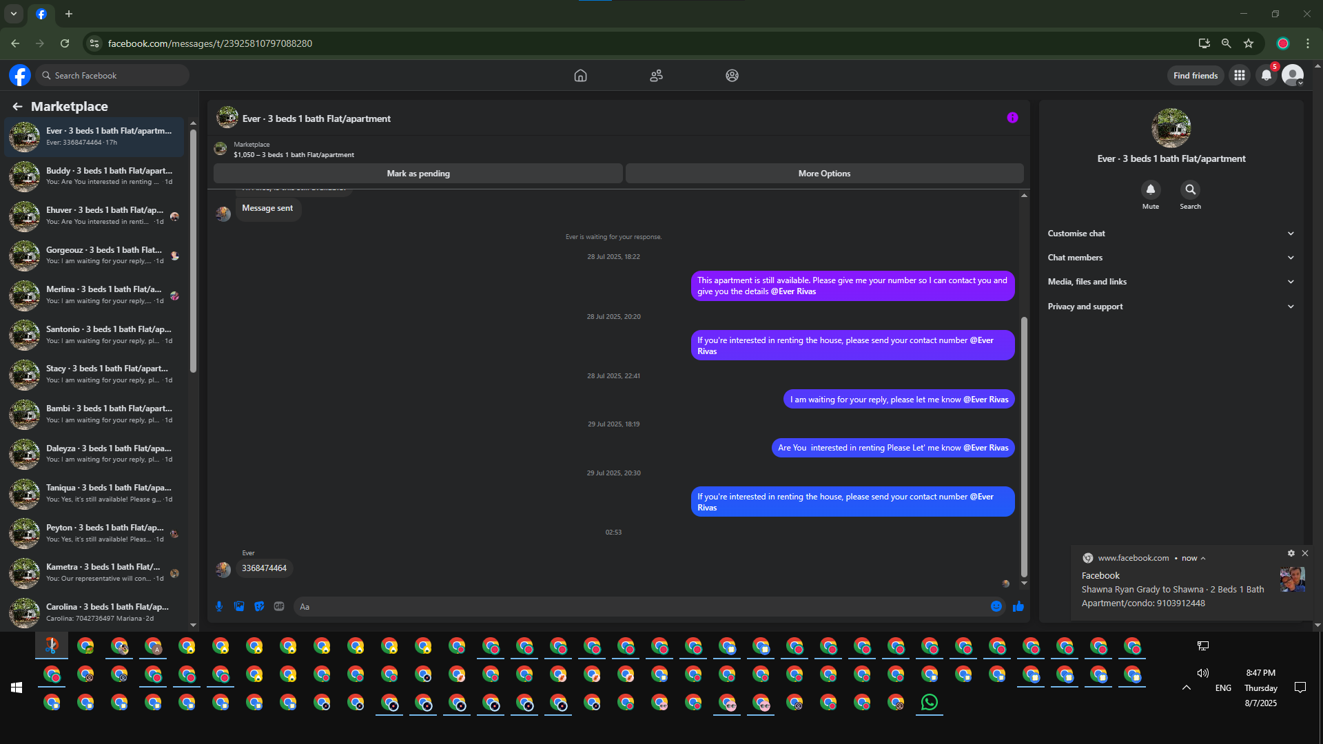
Task: Reload the page
Action: coord(65,43)
